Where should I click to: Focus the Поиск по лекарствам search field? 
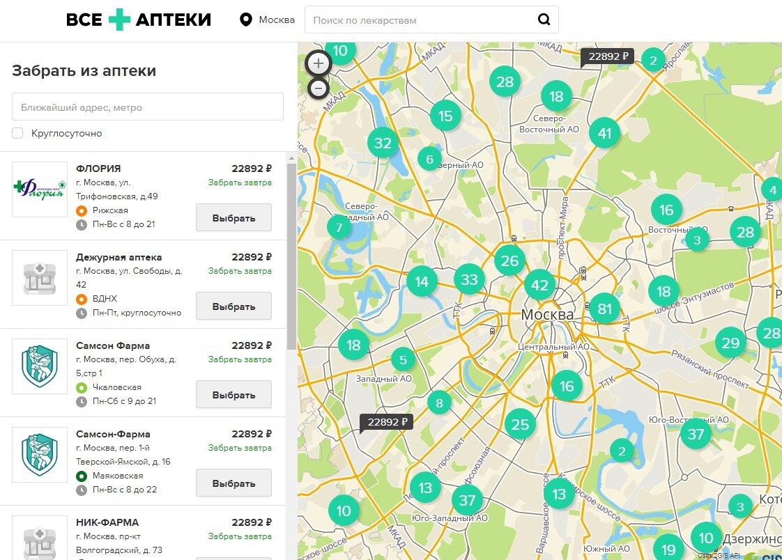point(431,20)
